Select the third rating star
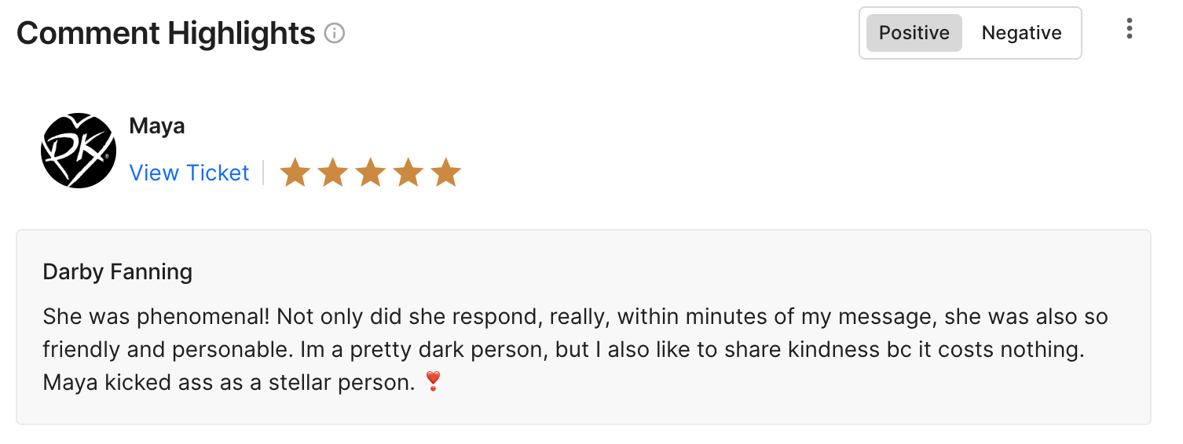Viewport: 1183px width, 444px height. [370, 173]
